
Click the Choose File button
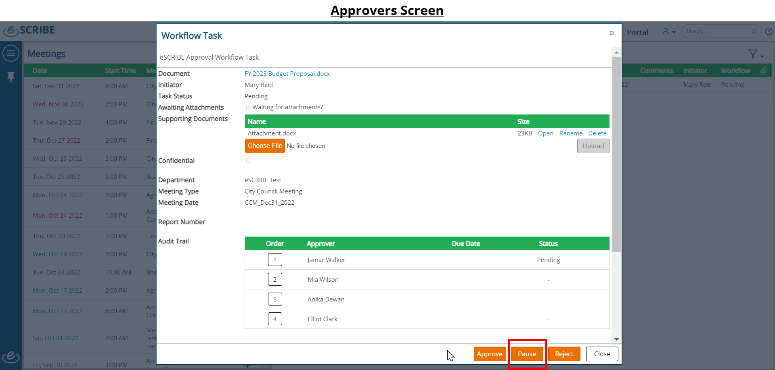coord(265,146)
